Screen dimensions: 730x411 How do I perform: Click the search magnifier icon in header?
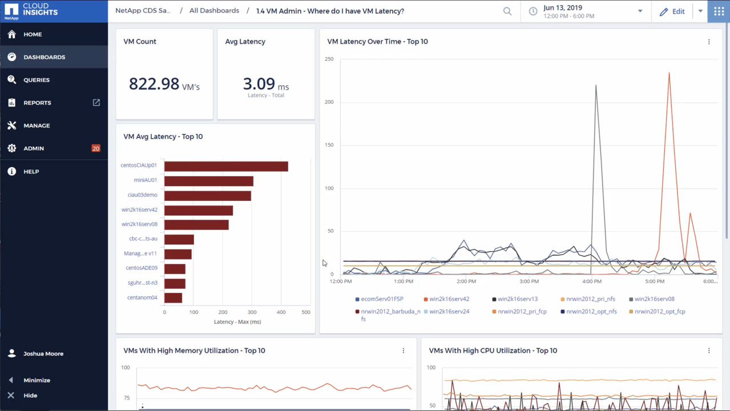(x=507, y=11)
